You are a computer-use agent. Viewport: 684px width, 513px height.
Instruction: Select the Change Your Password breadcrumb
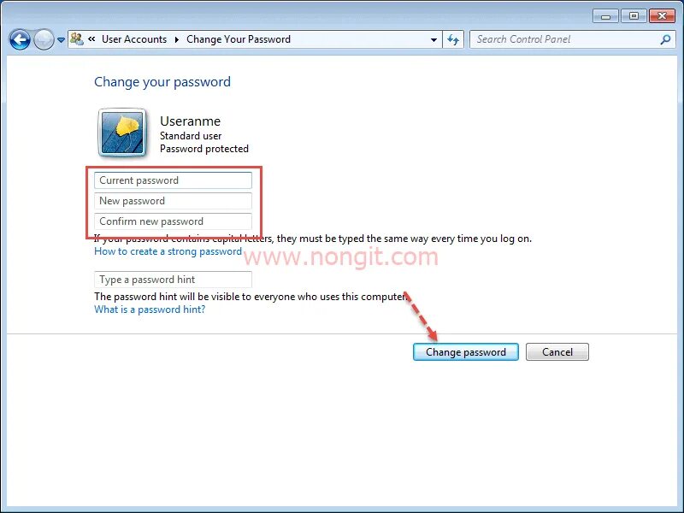pos(239,39)
